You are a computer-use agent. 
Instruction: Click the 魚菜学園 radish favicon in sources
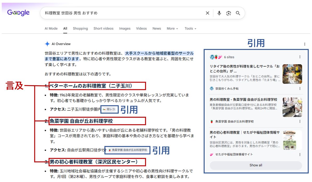click(212, 121)
